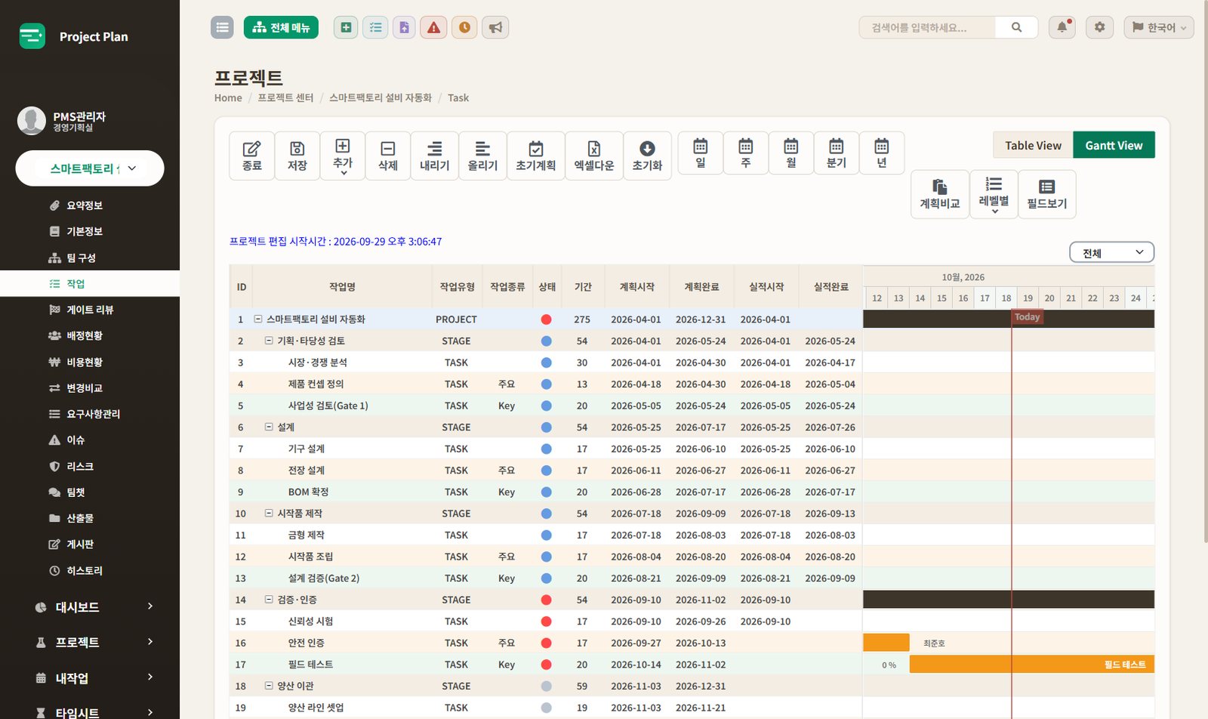Open the 한국어 language dropdown
The height and width of the screenshot is (719, 1208).
pos(1159,27)
